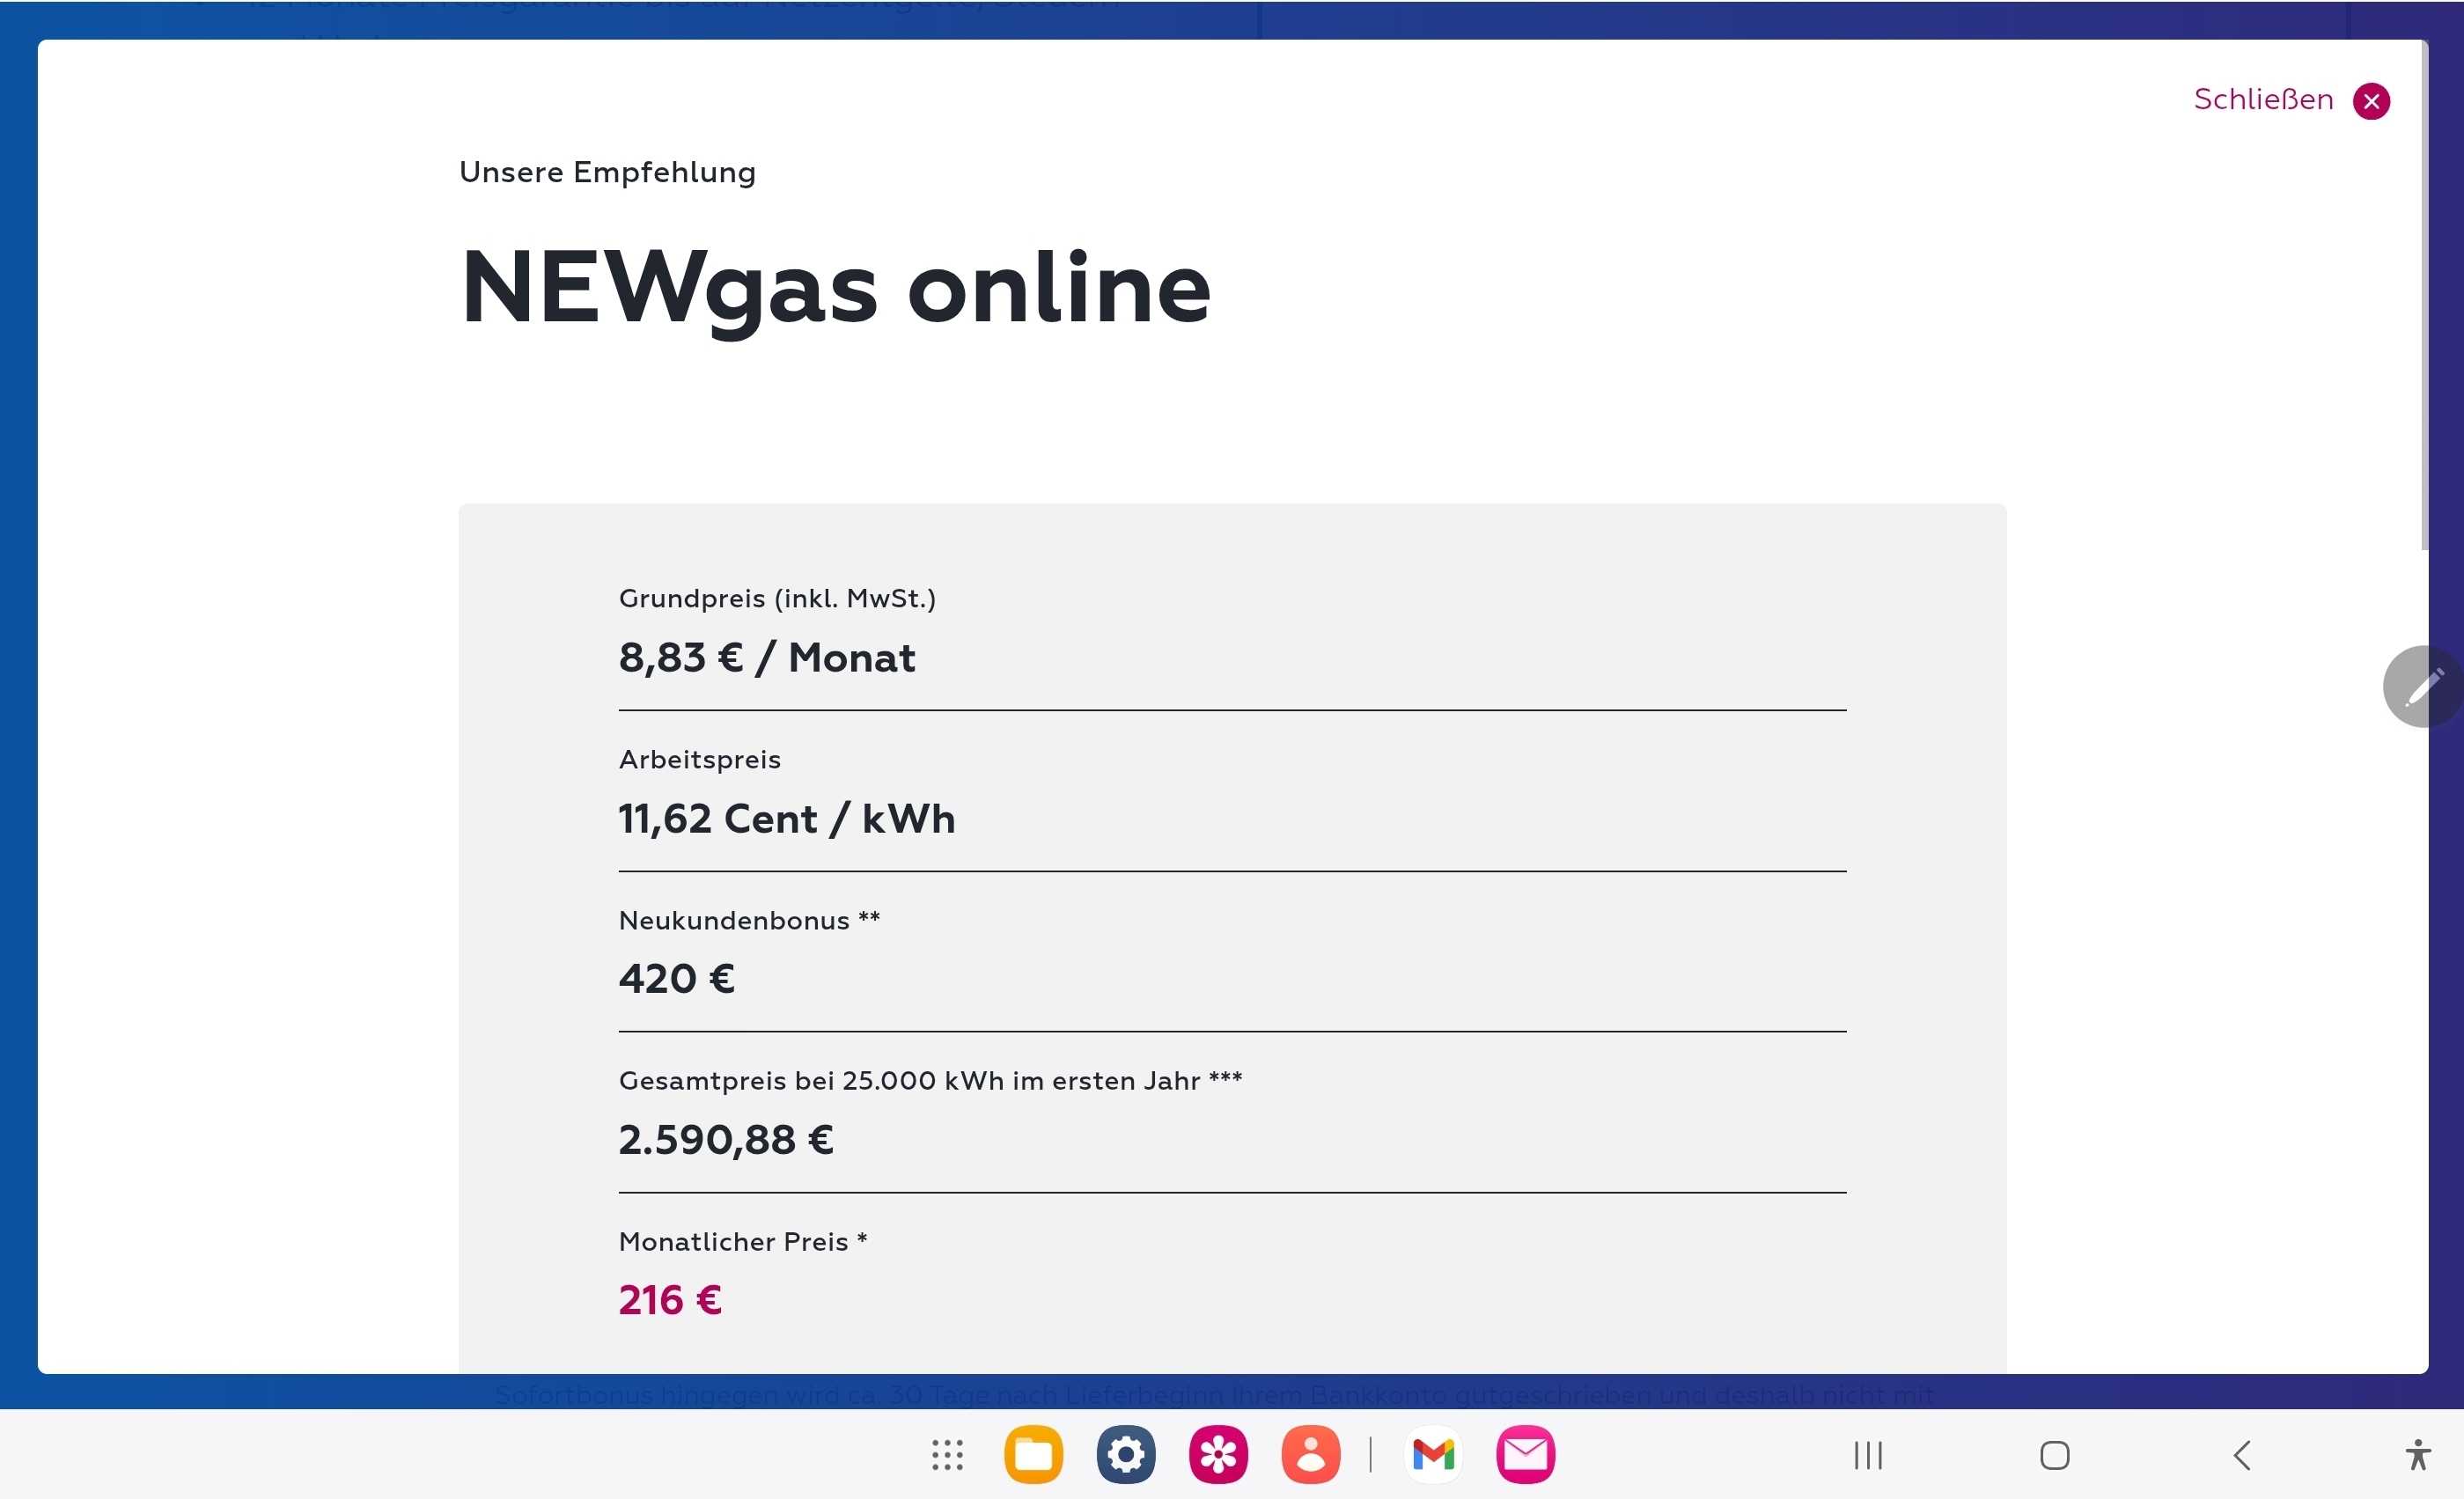Tap the recent apps navigation button

(x=1867, y=1455)
